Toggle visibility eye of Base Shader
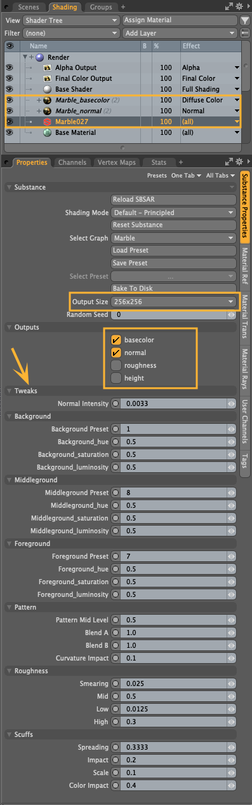 9,89
